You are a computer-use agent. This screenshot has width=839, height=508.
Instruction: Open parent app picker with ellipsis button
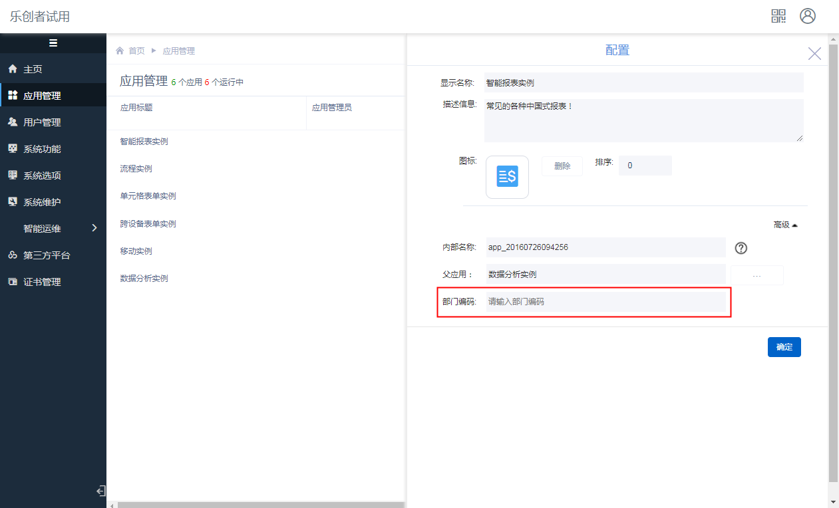[756, 275]
